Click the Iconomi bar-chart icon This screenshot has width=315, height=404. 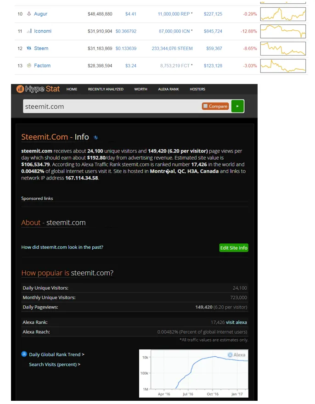pyautogui.click(x=29, y=31)
